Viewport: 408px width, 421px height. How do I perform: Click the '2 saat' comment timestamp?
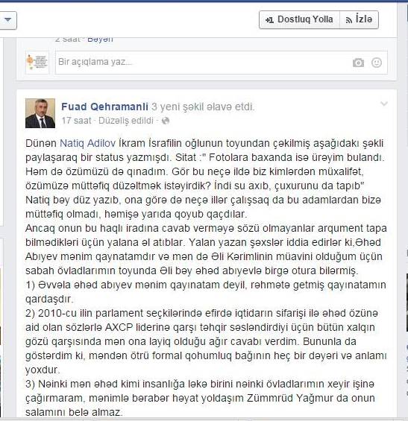point(67,39)
